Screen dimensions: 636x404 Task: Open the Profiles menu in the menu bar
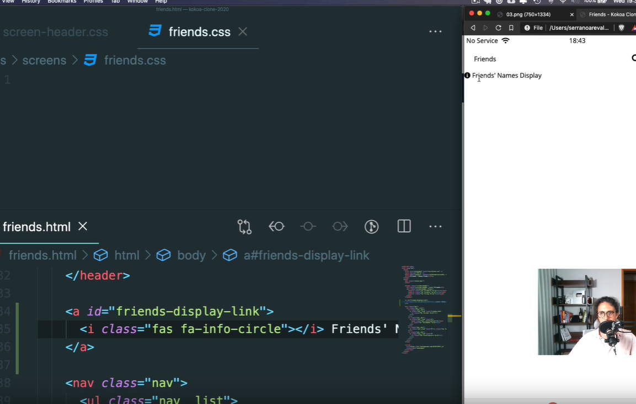(93, 2)
